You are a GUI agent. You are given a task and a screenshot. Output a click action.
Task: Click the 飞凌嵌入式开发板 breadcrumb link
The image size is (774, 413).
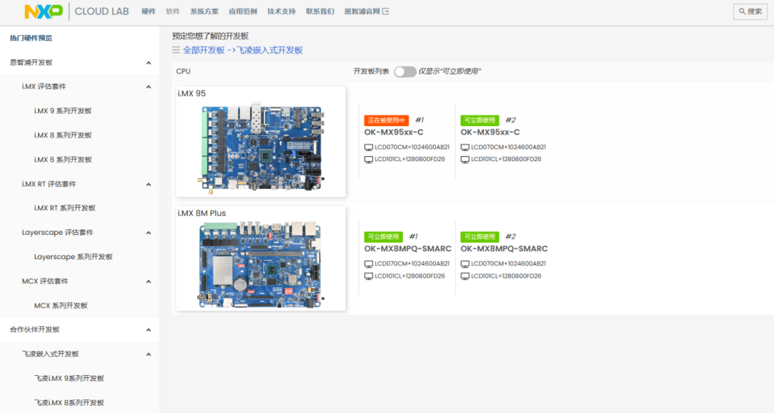[x=269, y=50]
